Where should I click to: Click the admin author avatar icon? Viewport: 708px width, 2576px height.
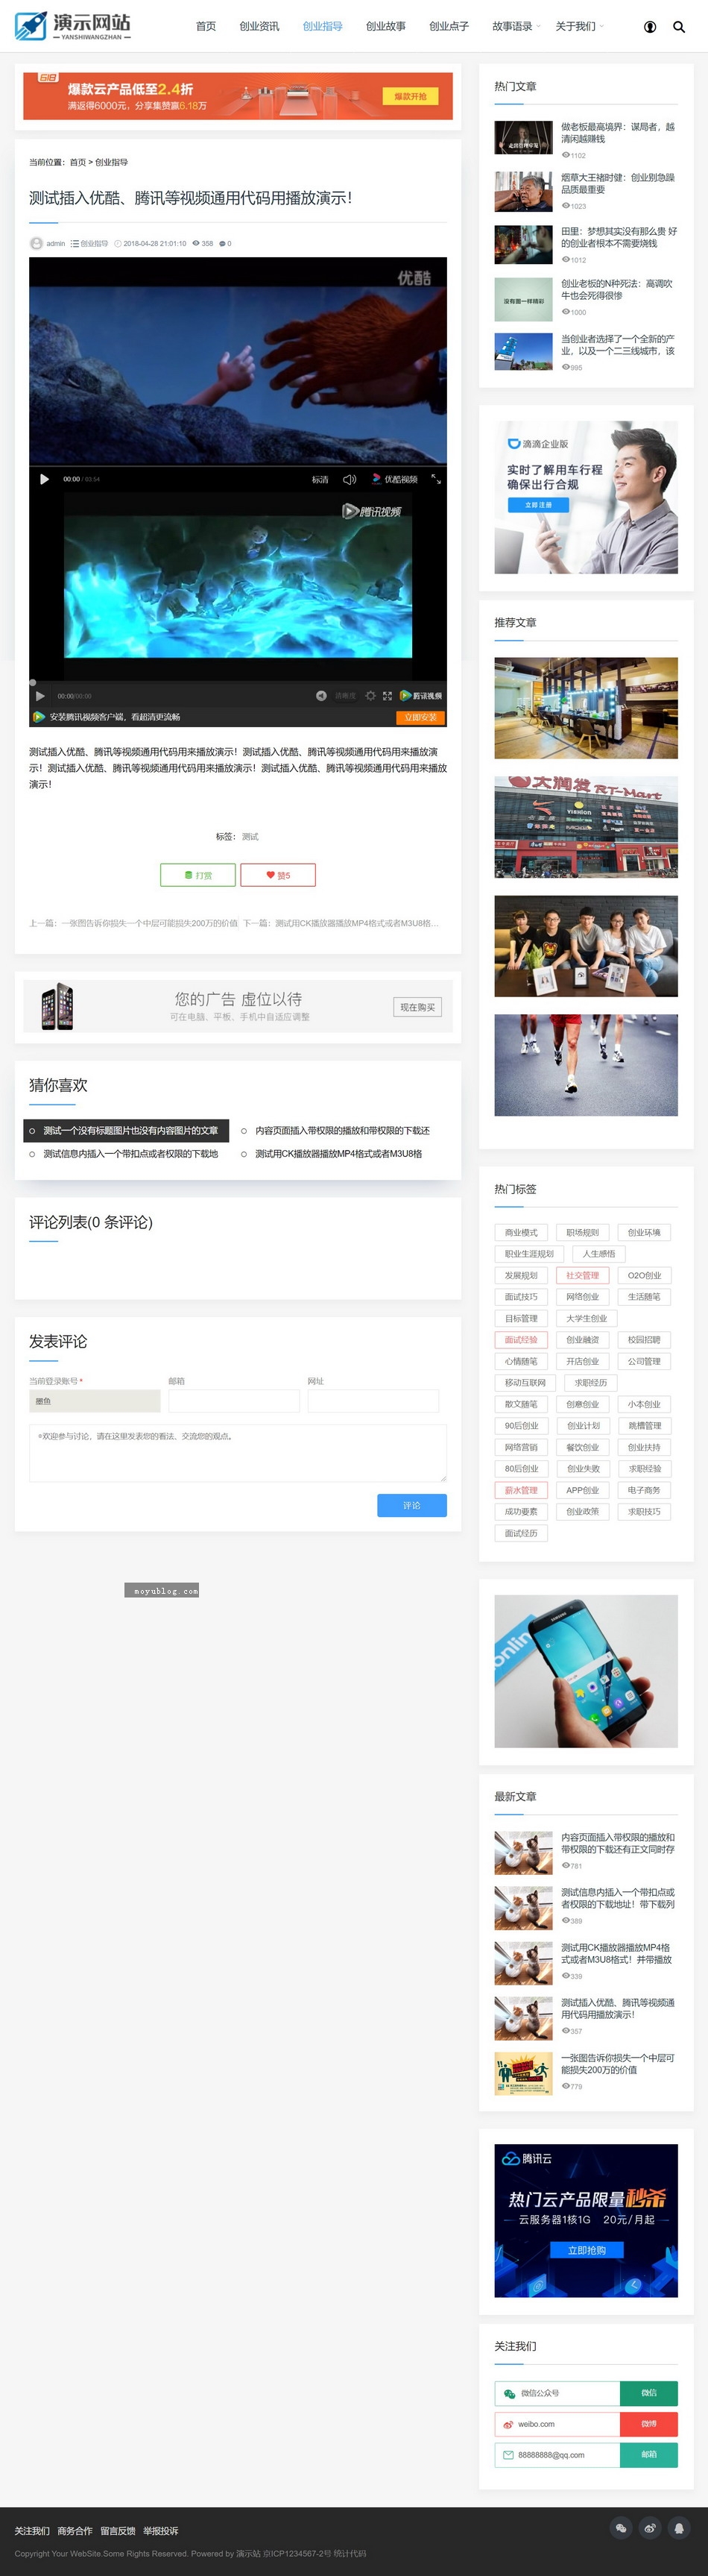36,243
